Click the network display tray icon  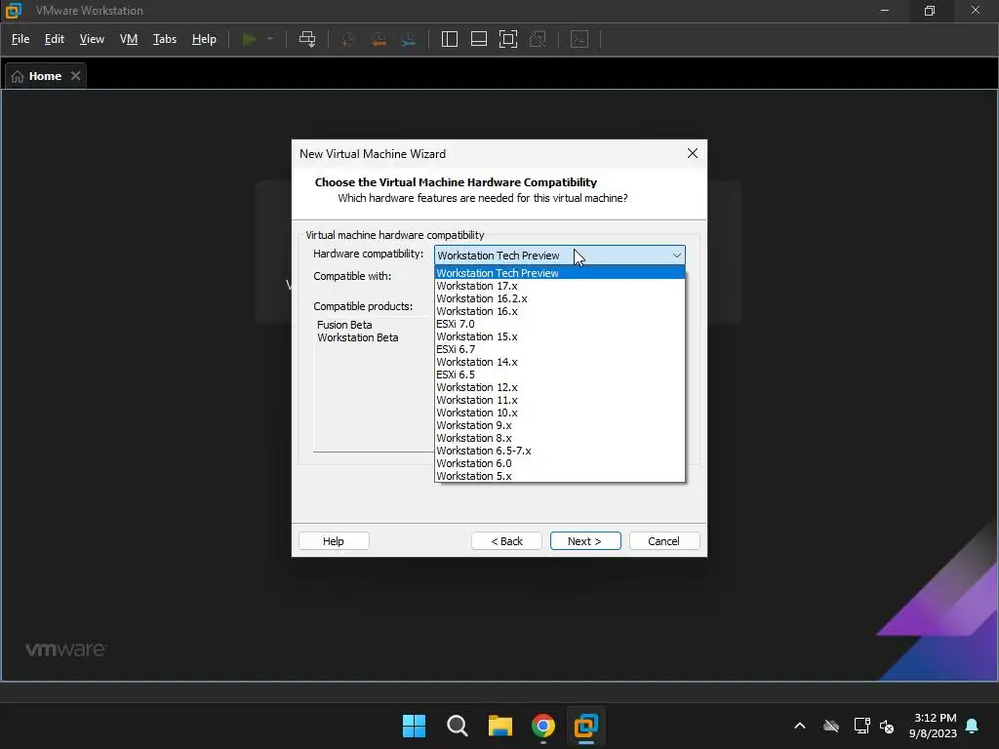[x=861, y=726]
